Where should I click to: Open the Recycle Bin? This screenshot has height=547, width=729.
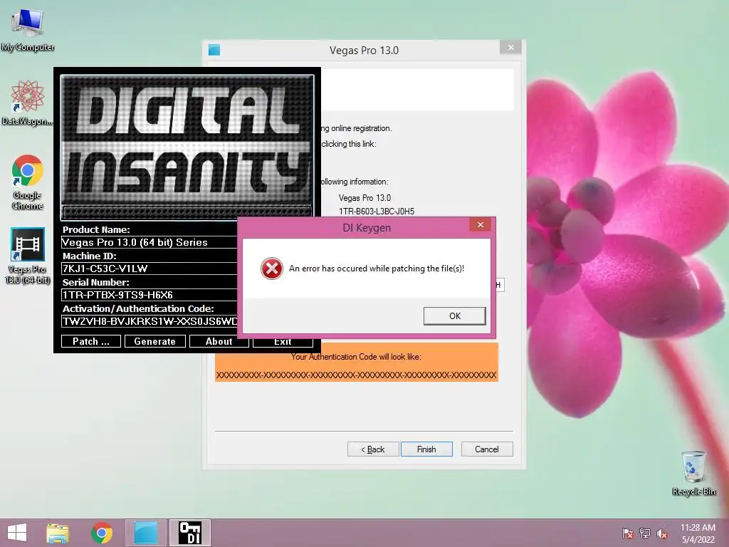(693, 473)
